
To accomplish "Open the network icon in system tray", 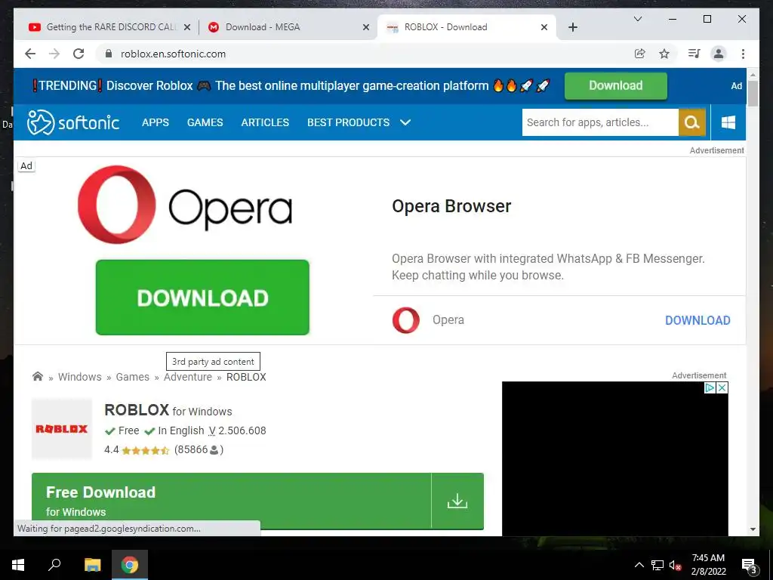I will click(658, 565).
